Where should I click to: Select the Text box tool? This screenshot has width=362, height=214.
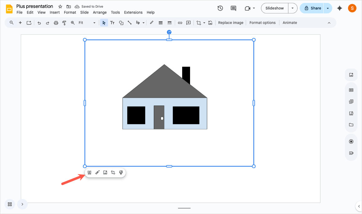[x=112, y=23]
